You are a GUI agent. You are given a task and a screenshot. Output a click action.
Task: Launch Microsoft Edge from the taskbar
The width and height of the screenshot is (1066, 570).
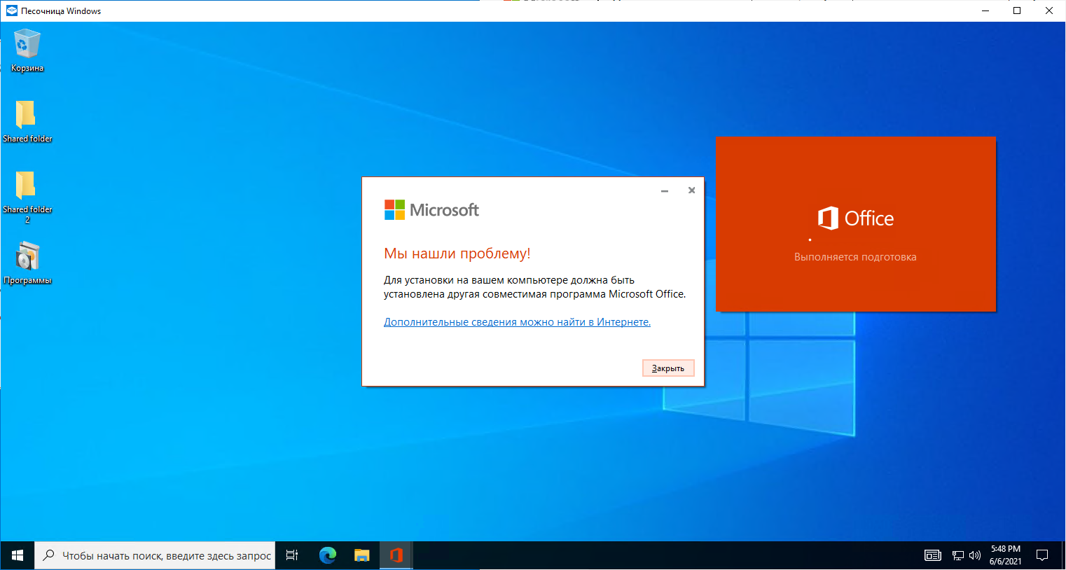(x=327, y=555)
